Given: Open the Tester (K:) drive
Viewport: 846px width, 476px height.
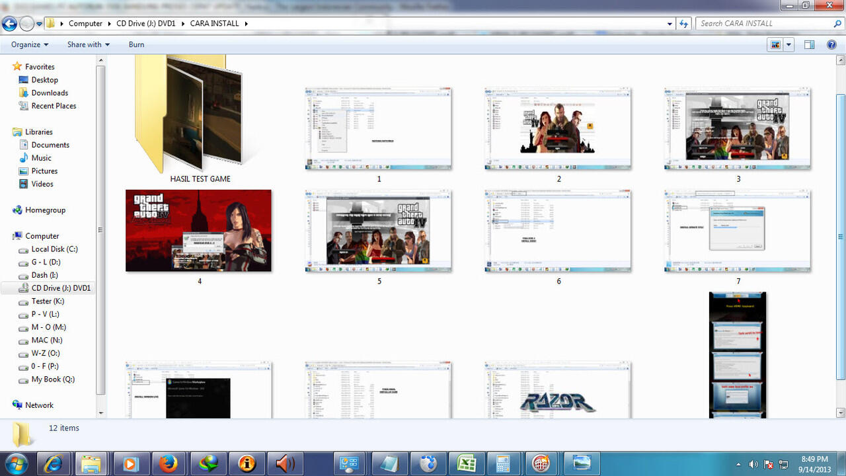Looking at the screenshot, I should coord(41,301).
